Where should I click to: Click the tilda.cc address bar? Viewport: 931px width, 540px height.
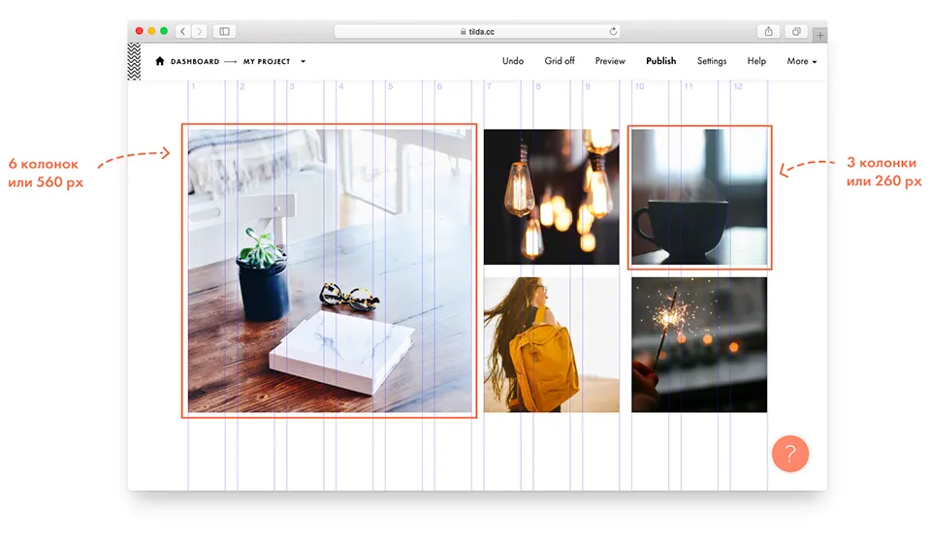coord(477,31)
